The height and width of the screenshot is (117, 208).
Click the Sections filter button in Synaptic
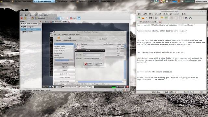[x=65, y=63]
